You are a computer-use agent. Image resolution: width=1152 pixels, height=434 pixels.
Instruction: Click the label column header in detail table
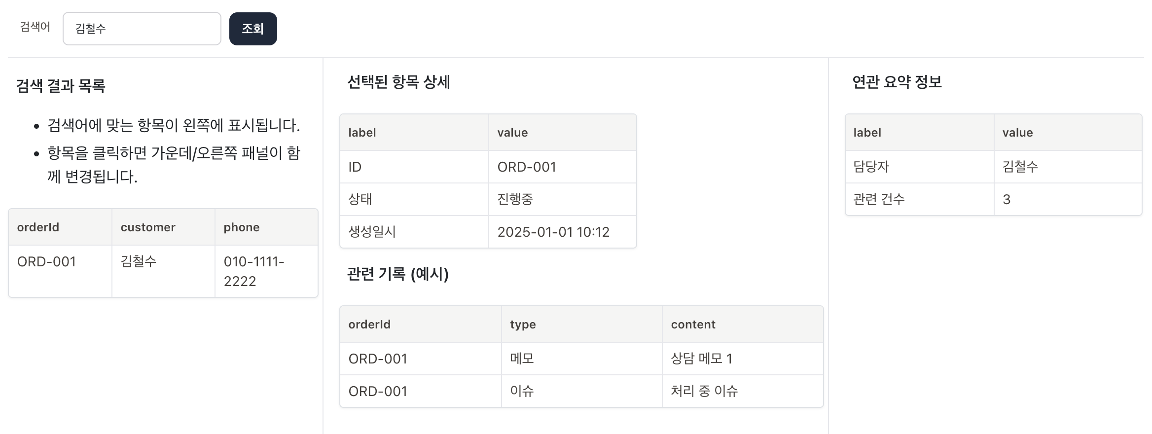(361, 132)
